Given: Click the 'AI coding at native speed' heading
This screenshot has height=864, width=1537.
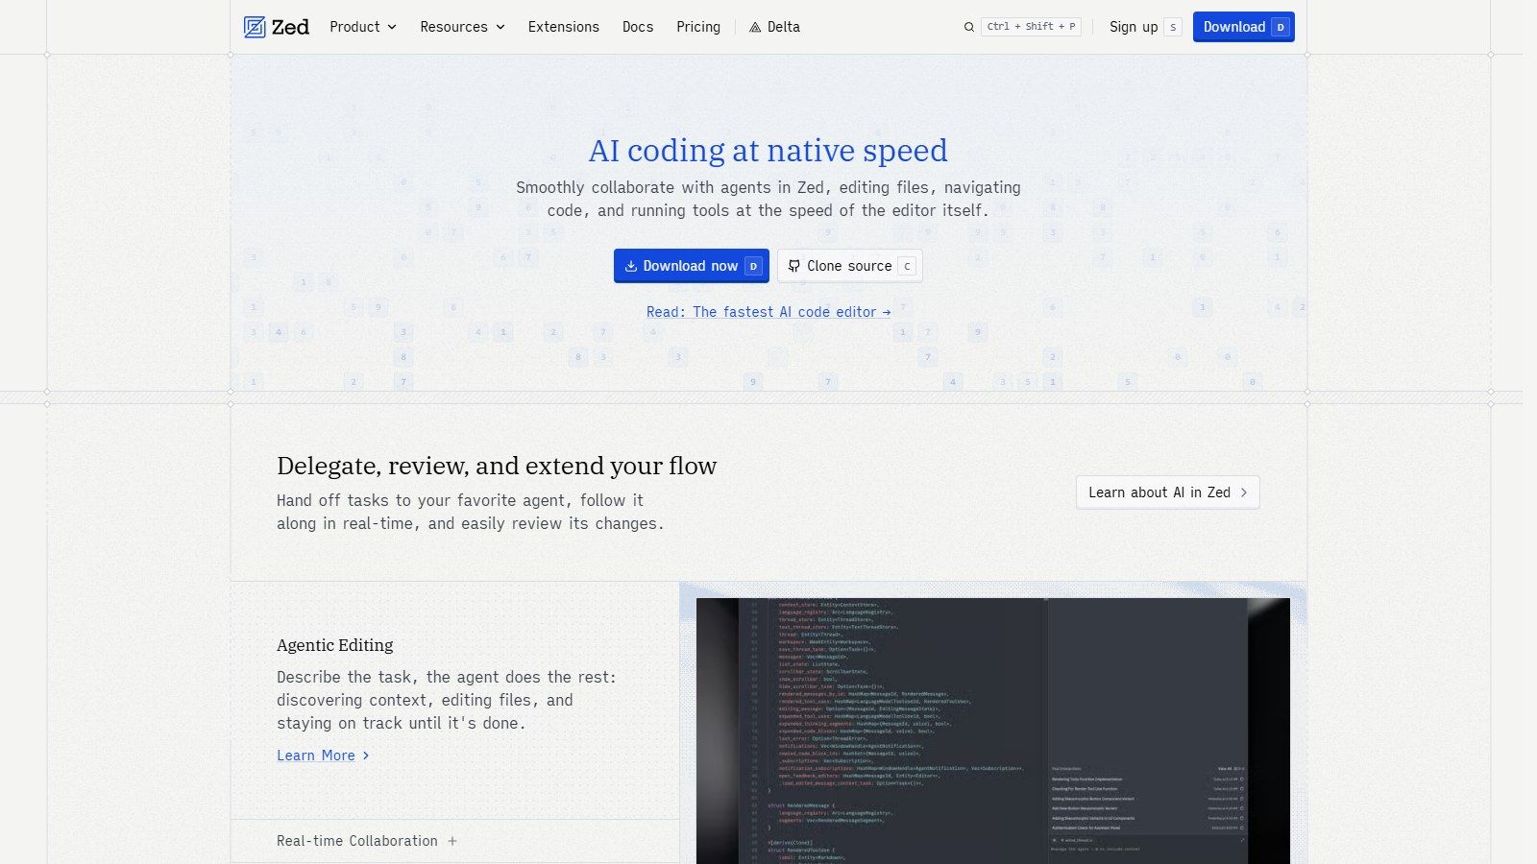Looking at the screenshot, I should click(768, 151).
